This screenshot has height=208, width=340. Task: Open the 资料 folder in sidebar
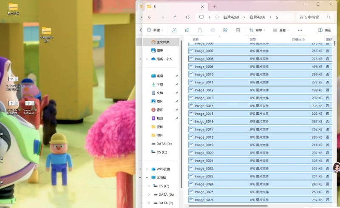tap(157, 127)
